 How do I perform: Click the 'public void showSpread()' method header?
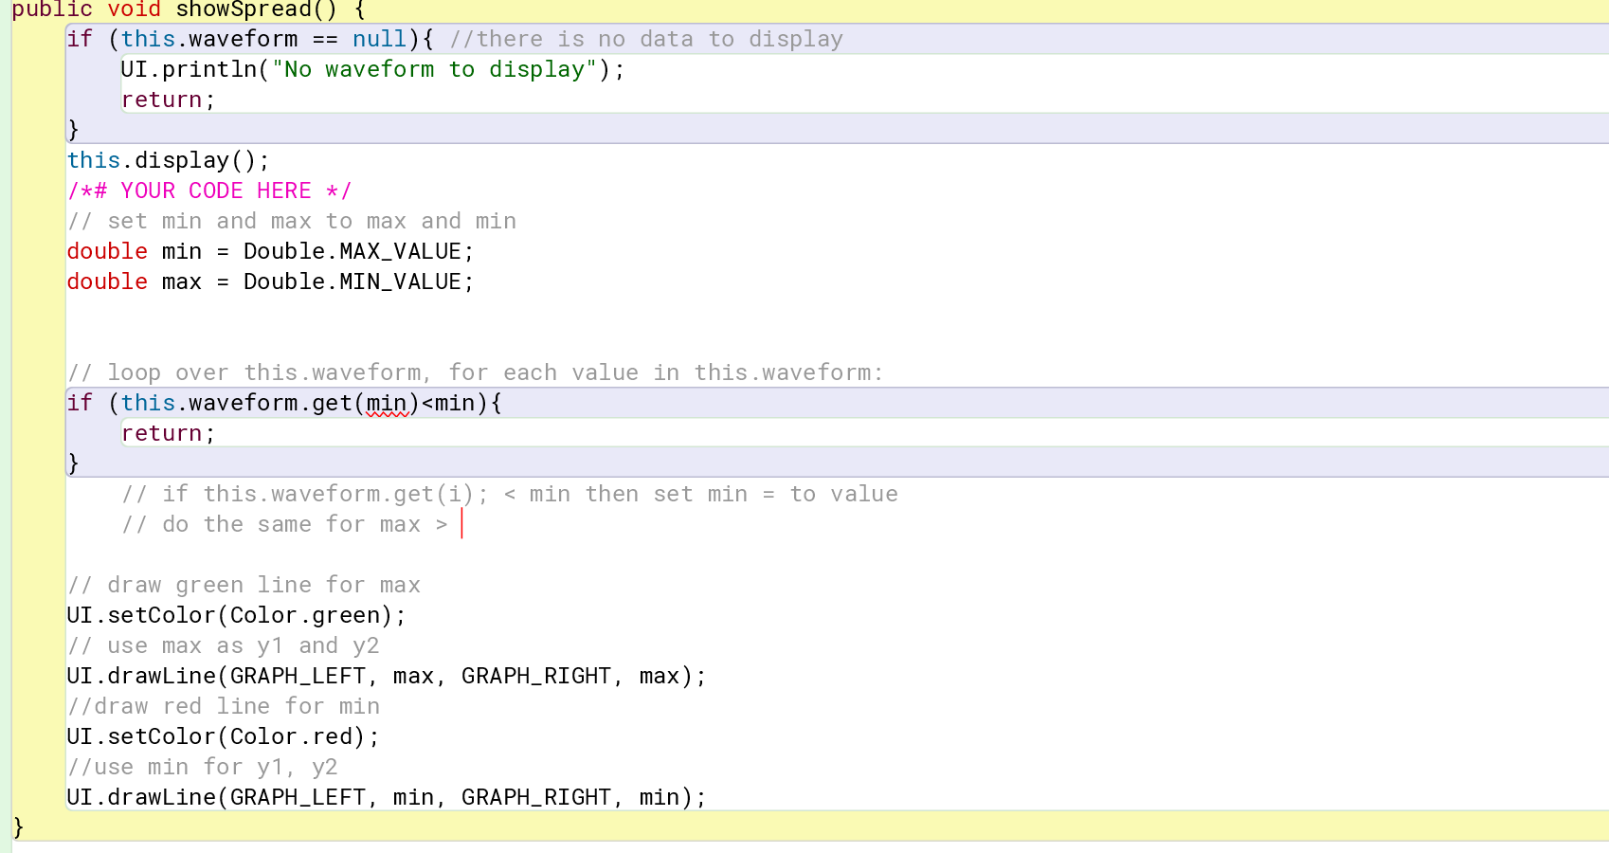click(189, 9)
